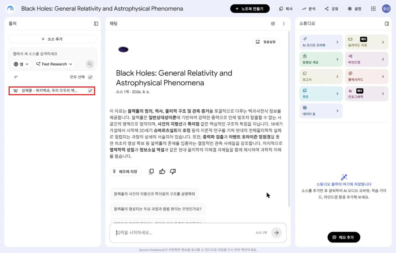Click the 메모에 저장 button
Screen dimensions: 396x253
pyautogui.click(x=125, y=172)
